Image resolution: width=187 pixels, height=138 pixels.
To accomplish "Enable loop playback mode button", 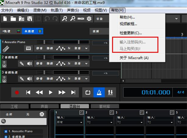I will (x=88, y=92).
